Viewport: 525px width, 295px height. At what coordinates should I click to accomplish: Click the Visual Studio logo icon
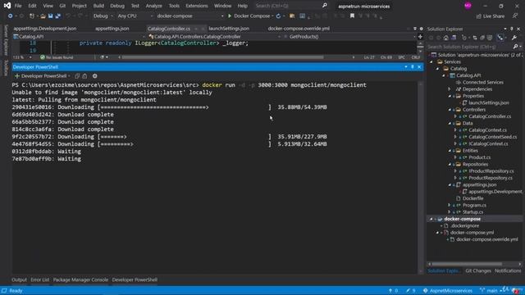coord(7,6)
